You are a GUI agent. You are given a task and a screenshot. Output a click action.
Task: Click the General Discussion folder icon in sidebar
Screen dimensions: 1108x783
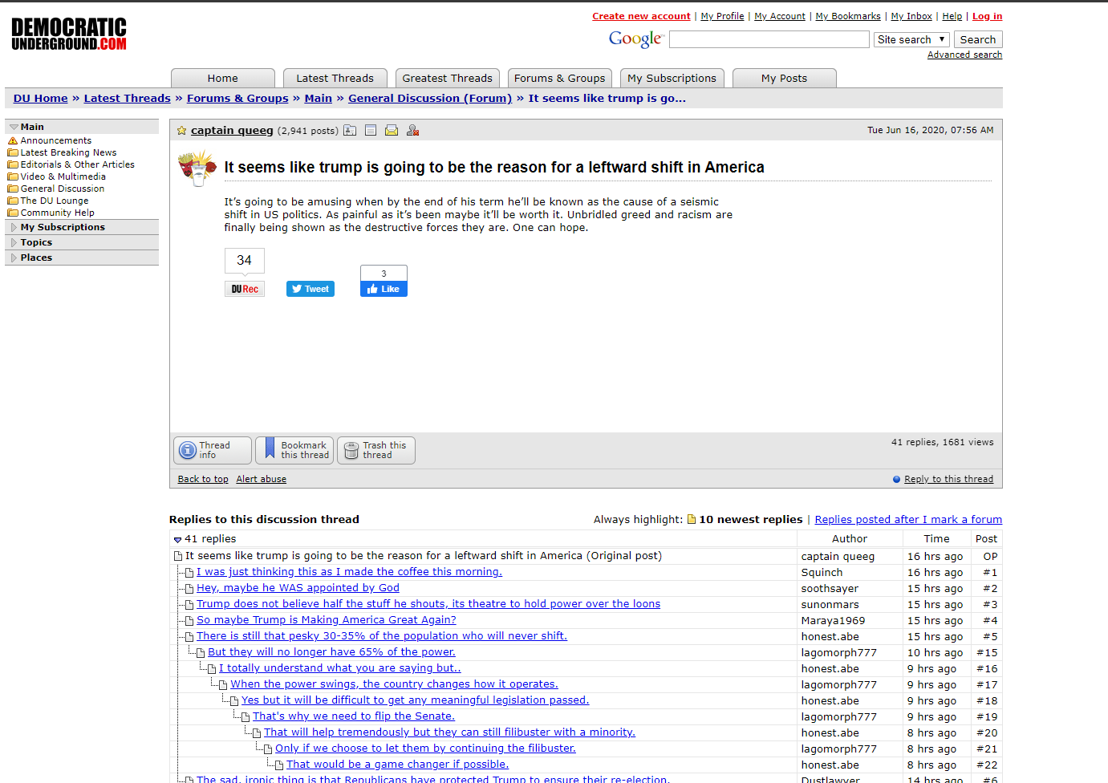(x=13, y=189)
